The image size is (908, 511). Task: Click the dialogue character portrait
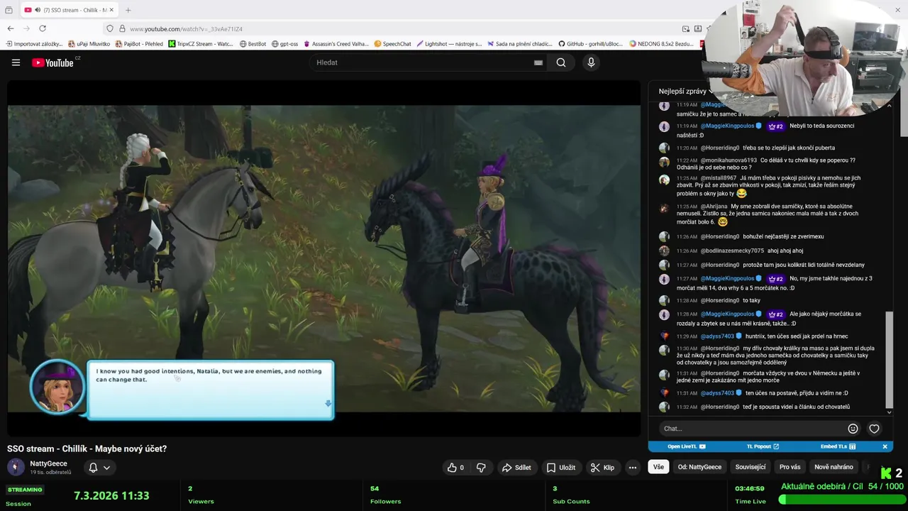(x=57, y=388)
